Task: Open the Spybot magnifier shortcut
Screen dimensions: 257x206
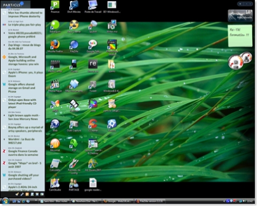Action: pos(93,26)
